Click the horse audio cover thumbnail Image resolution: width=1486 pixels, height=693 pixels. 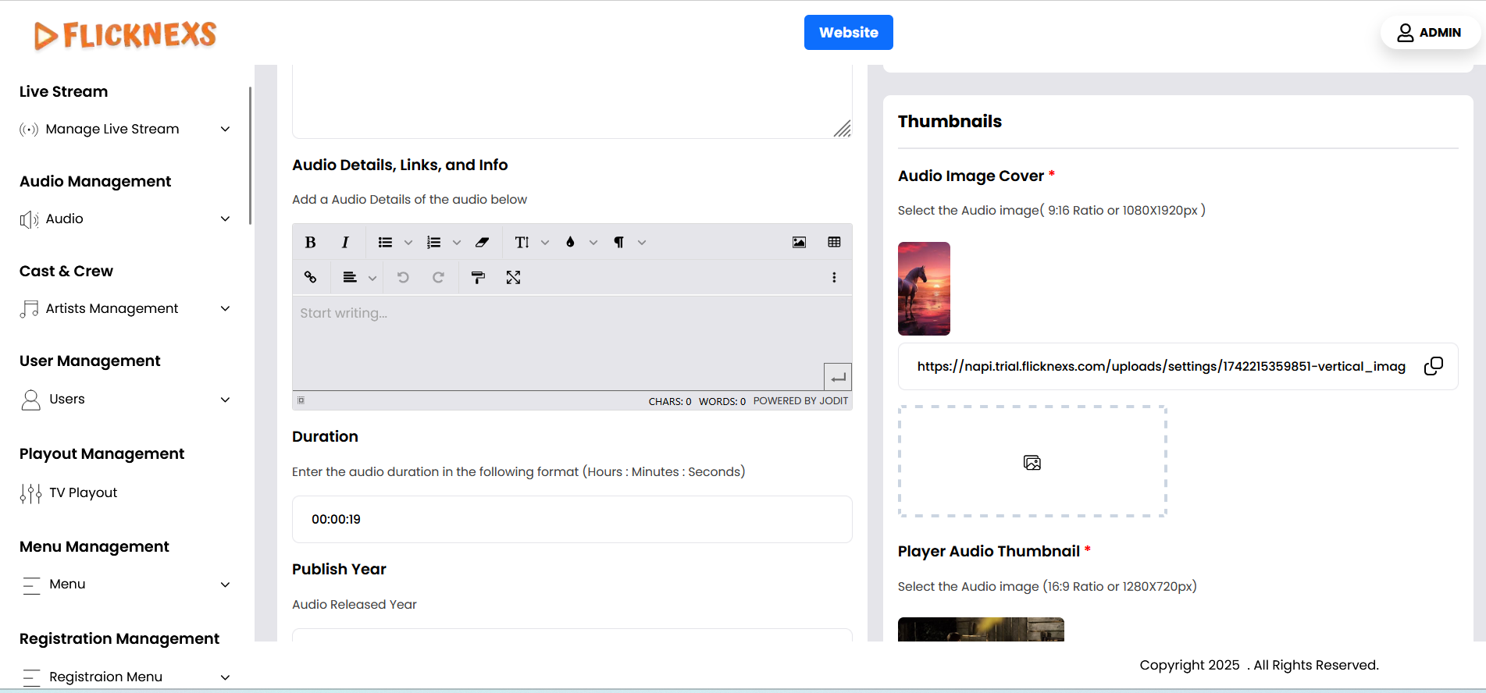coord(924,289)
